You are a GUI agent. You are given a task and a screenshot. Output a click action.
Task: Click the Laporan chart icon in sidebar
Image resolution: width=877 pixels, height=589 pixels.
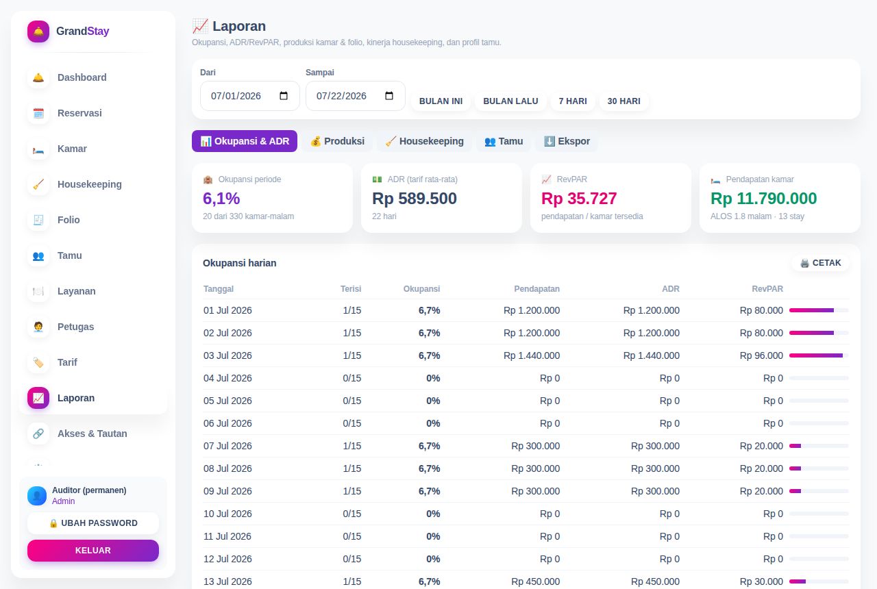[x=38, y=398]
